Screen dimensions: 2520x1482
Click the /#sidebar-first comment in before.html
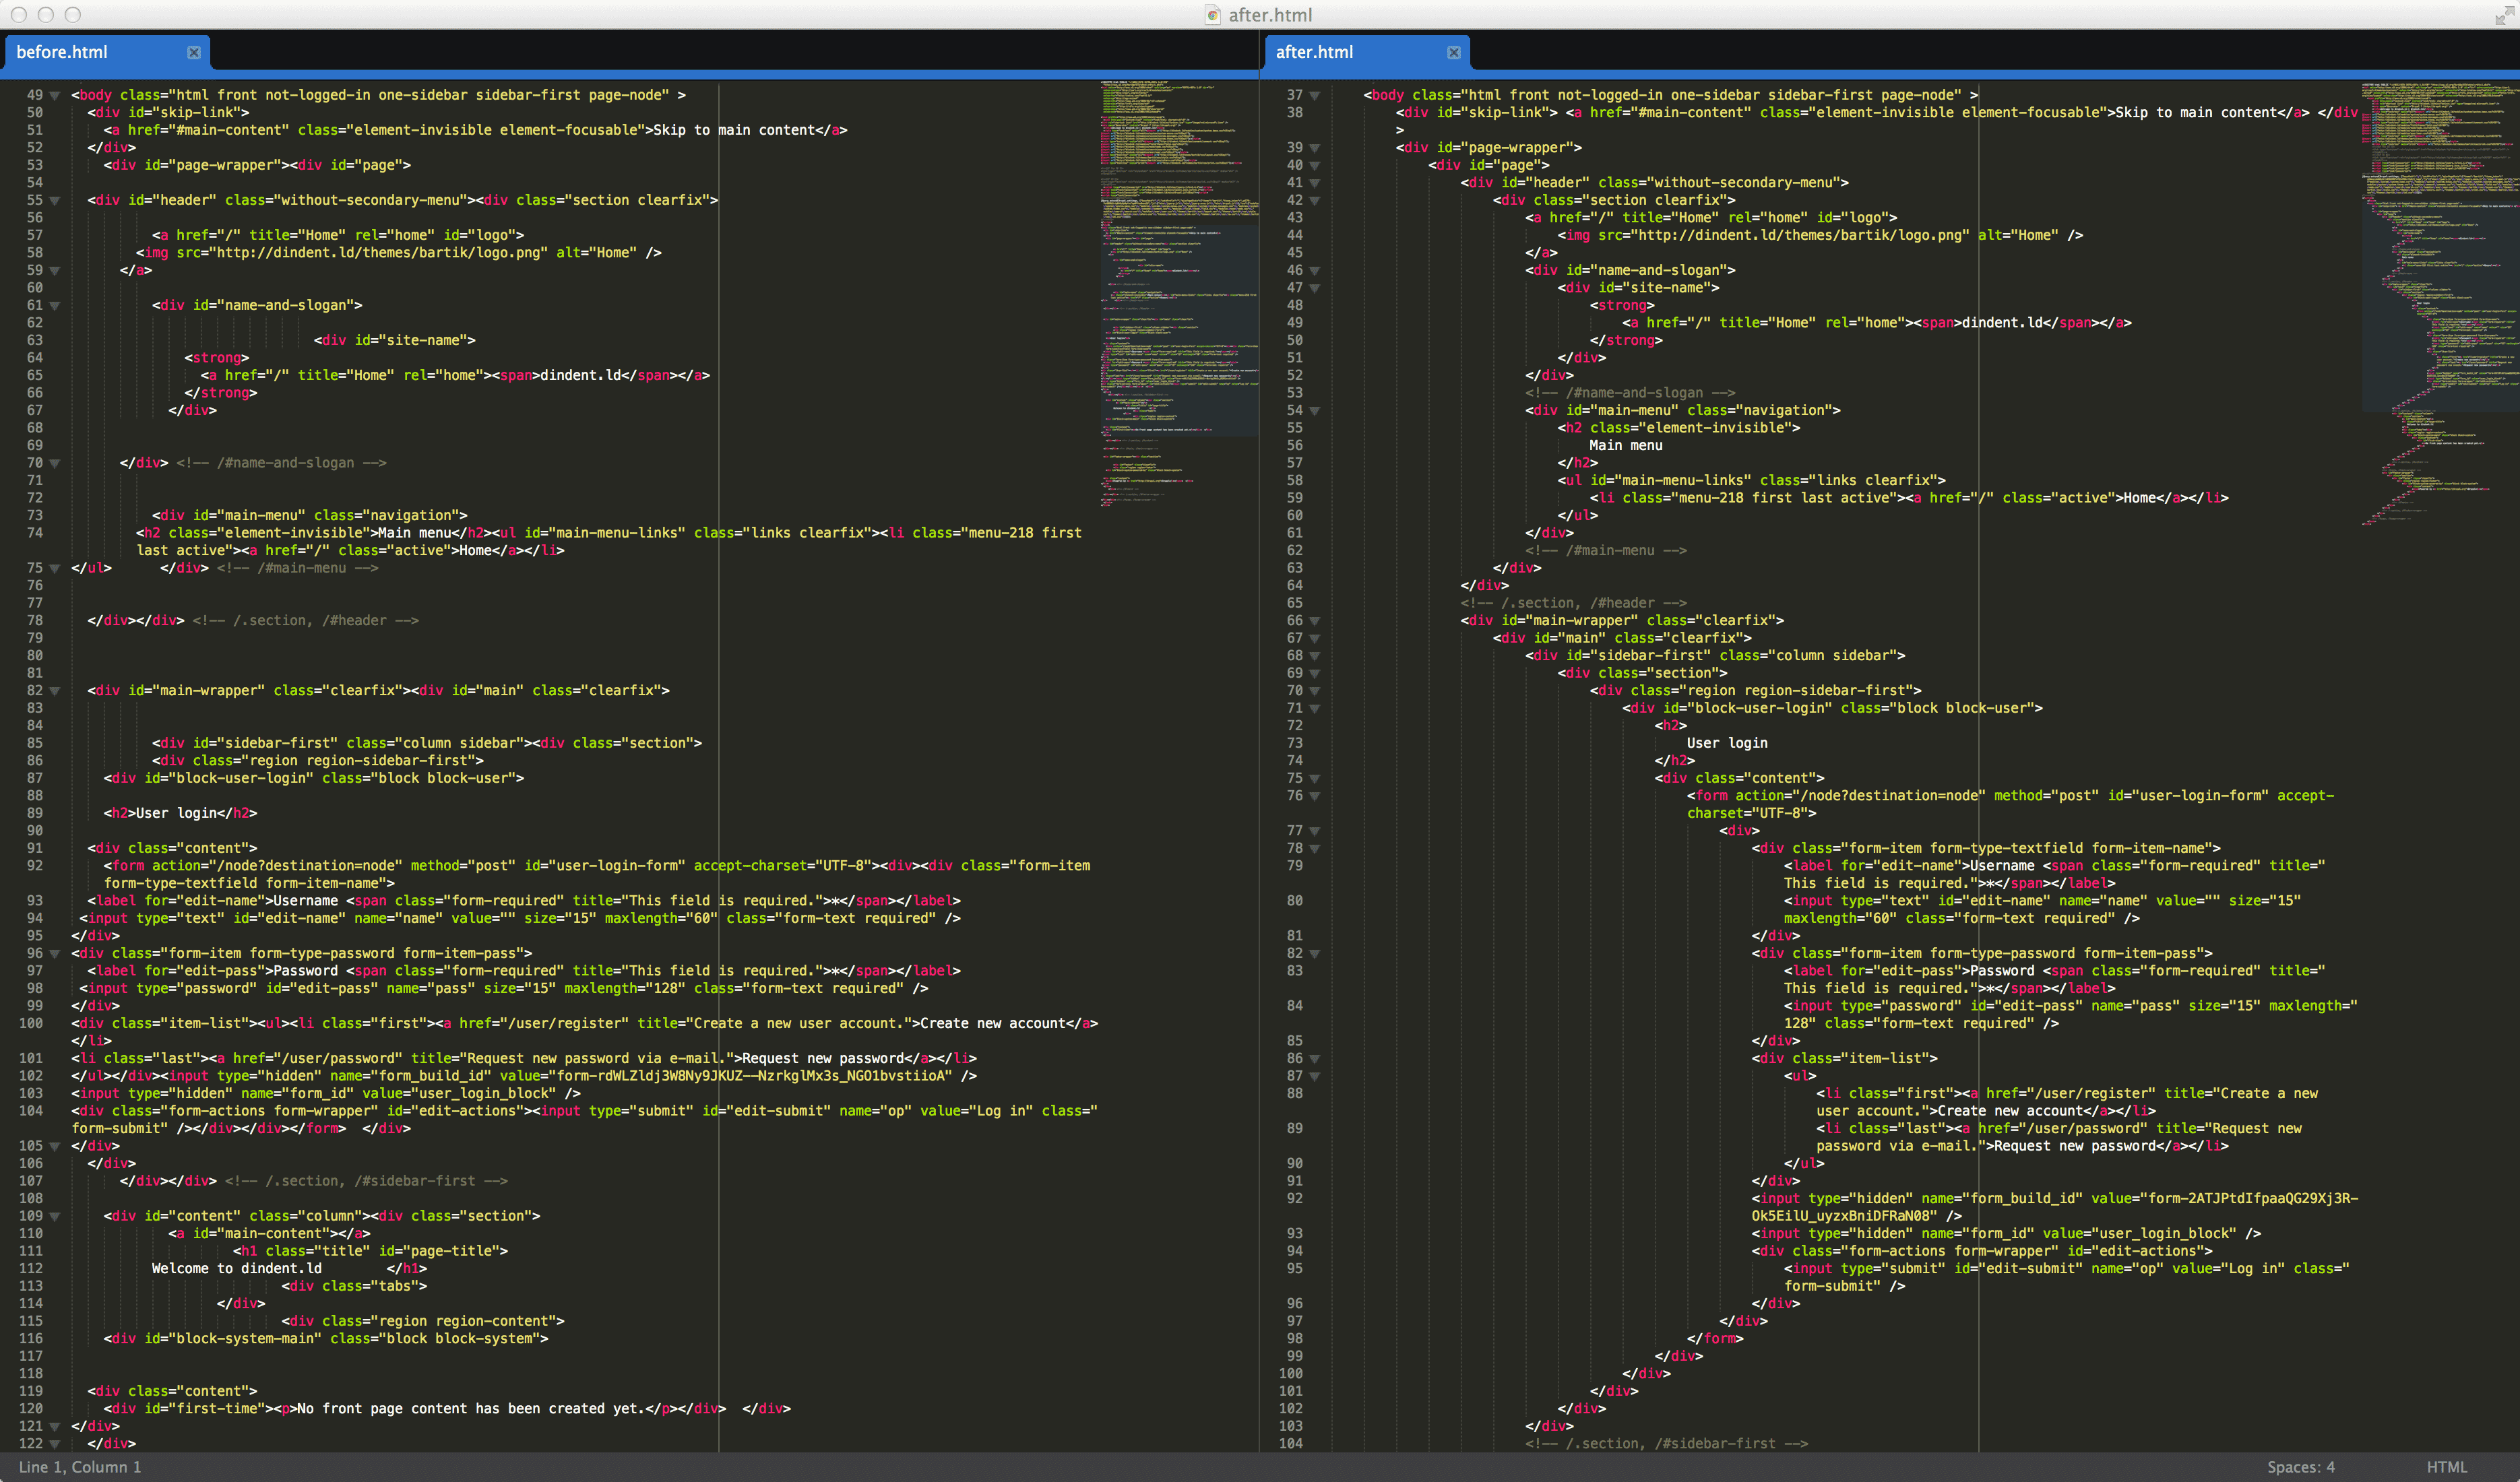[x=366, y=1181]
